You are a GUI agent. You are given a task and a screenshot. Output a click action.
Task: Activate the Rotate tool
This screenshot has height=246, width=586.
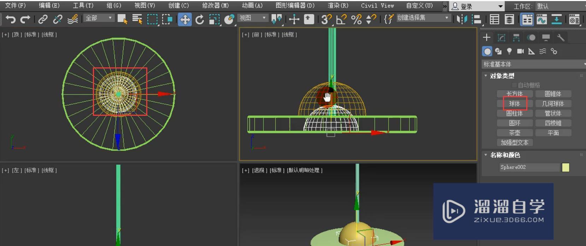coord(200,19)
